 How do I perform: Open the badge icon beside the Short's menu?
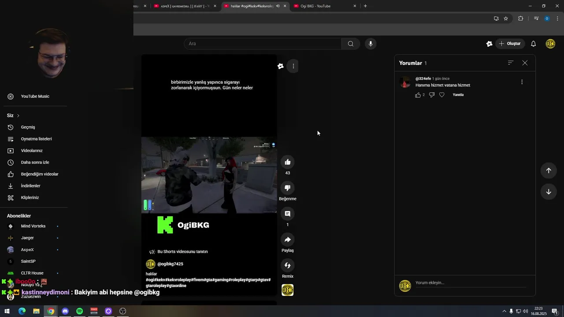click(281, 66)
